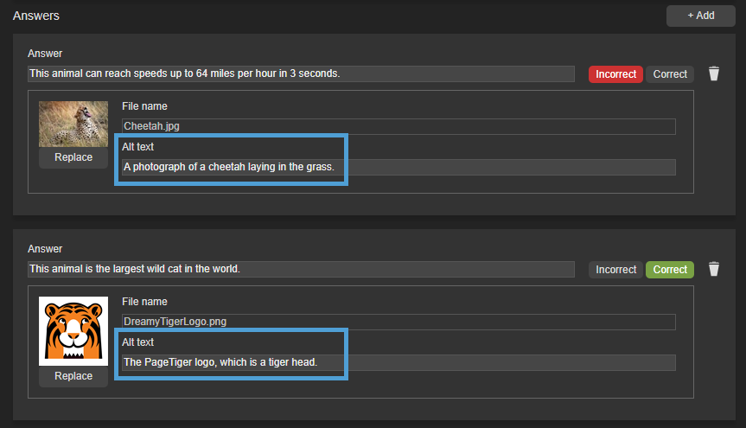The image size is (746, 428).
Task: Click the + Add answer button
Action: point(700,16)
